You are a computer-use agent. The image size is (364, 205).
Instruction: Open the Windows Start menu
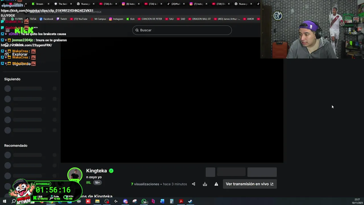tap(5, 201)
